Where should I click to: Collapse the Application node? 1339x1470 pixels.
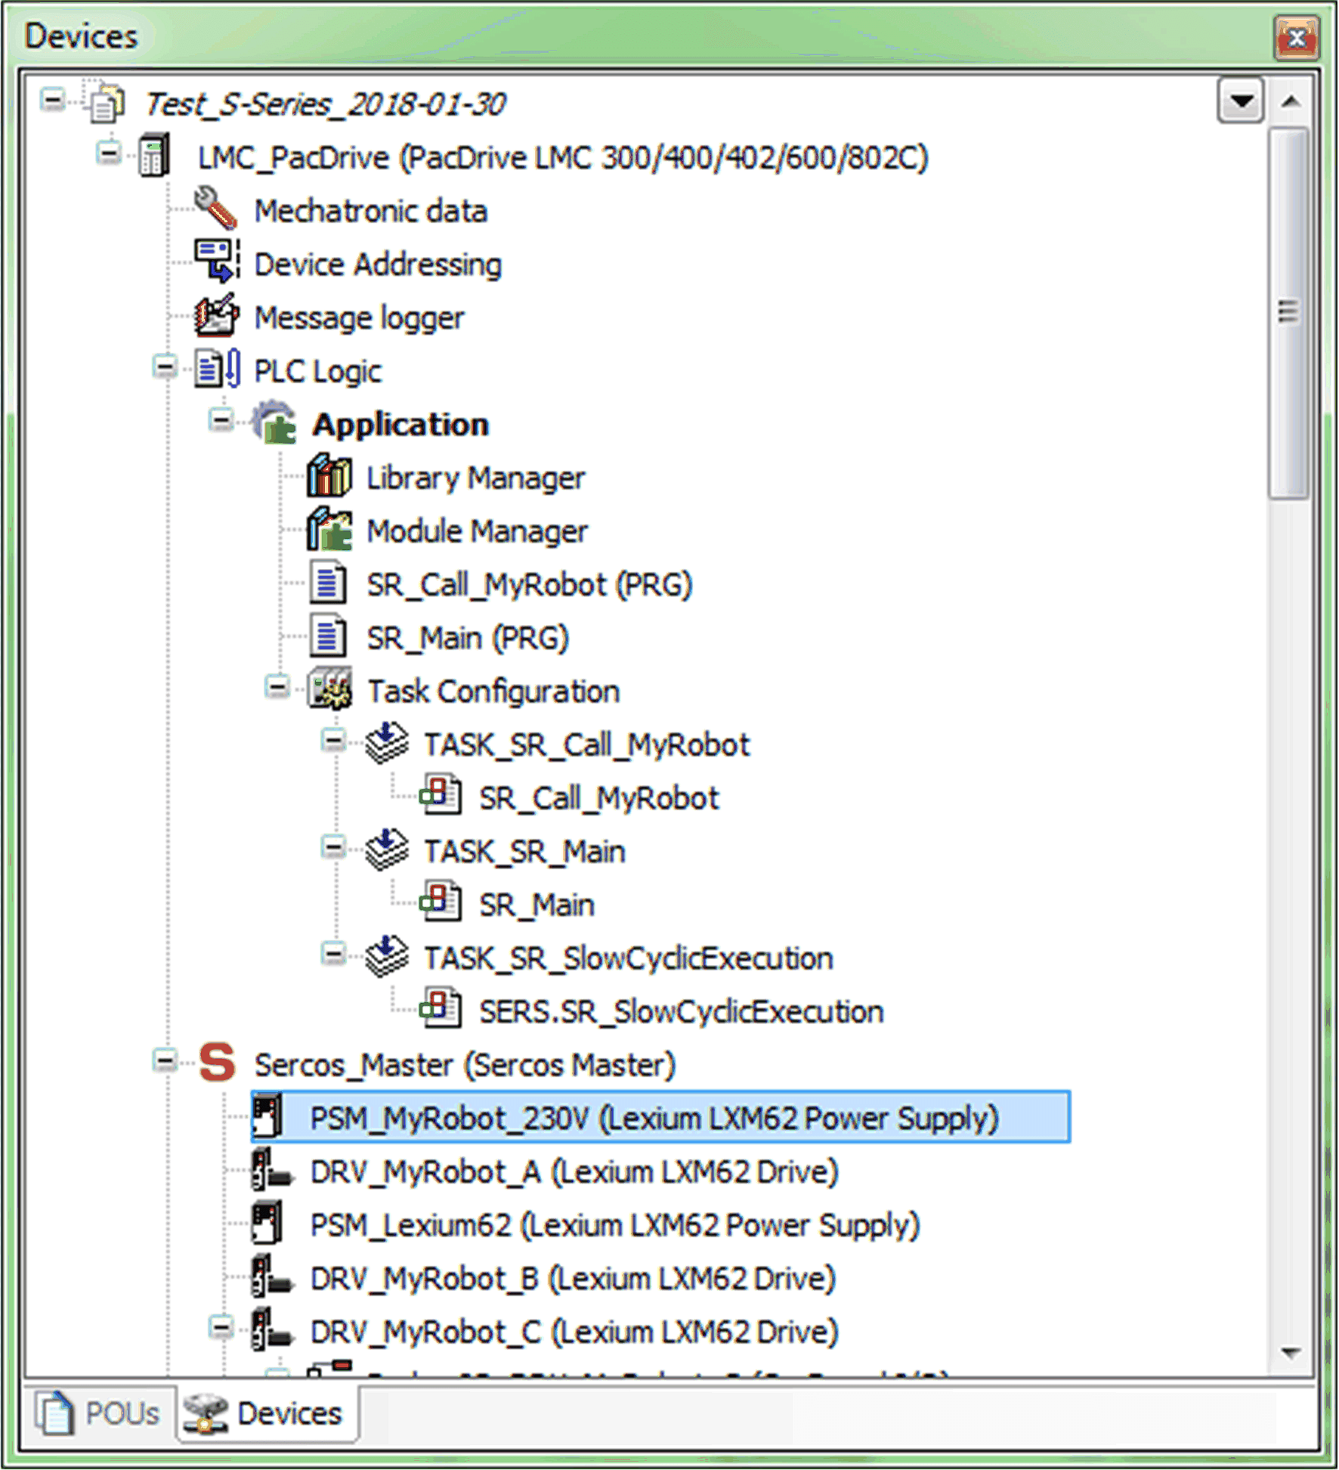tap(221, 419)
